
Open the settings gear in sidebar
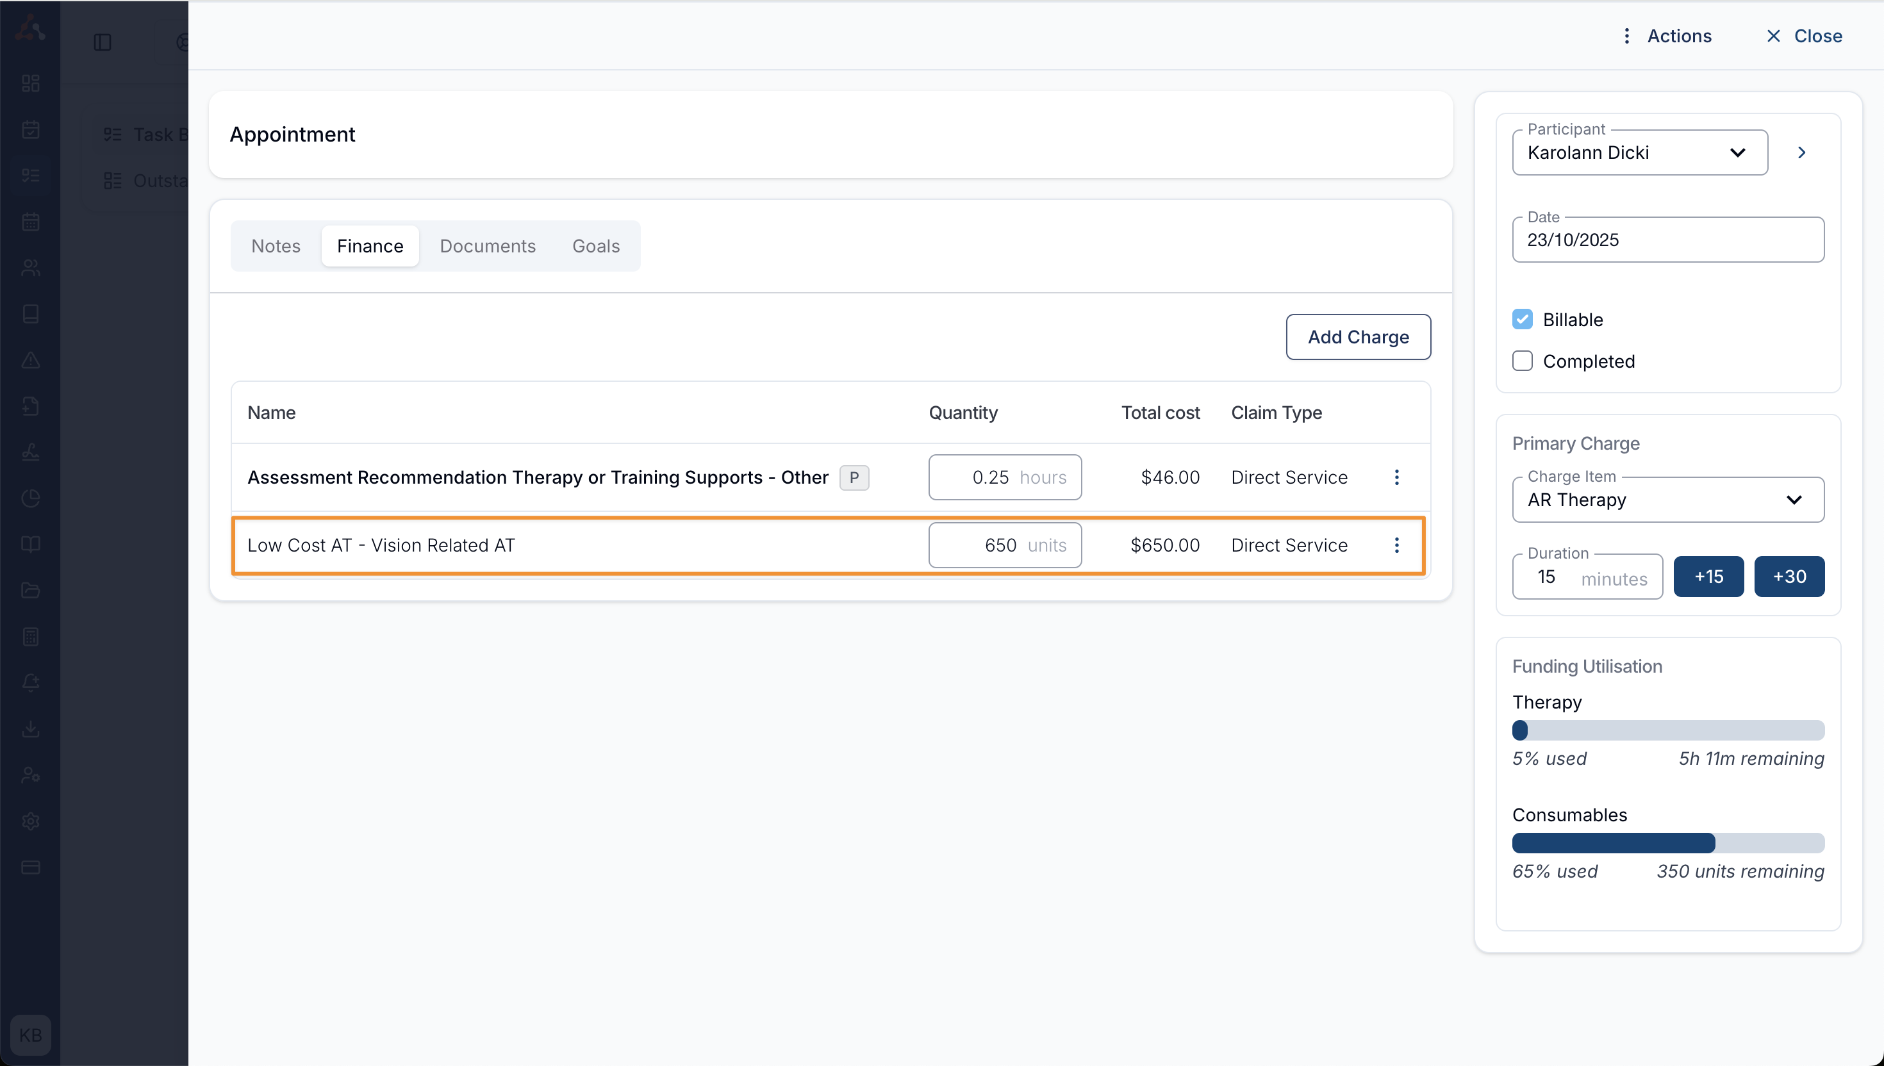point(31,821)
